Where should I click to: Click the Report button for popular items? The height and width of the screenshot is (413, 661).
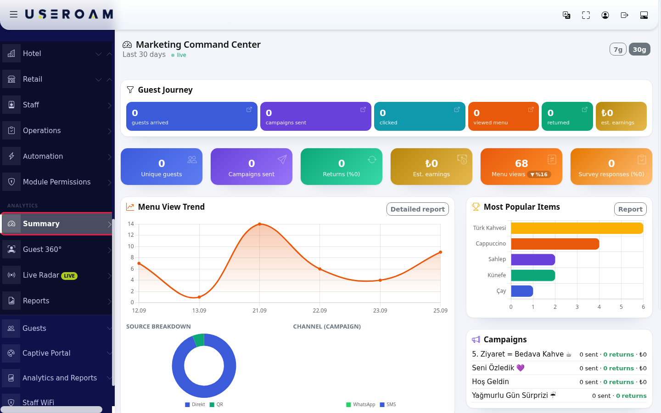[630, 209]
